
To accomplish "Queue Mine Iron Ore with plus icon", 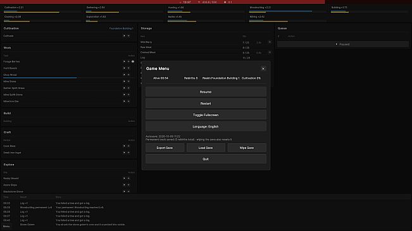I will 128,102.
